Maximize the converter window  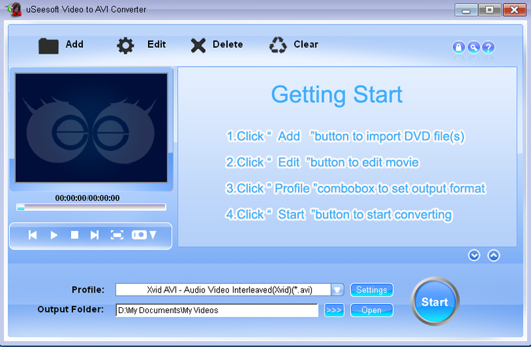pyautogui.click(x=490, y=10)
